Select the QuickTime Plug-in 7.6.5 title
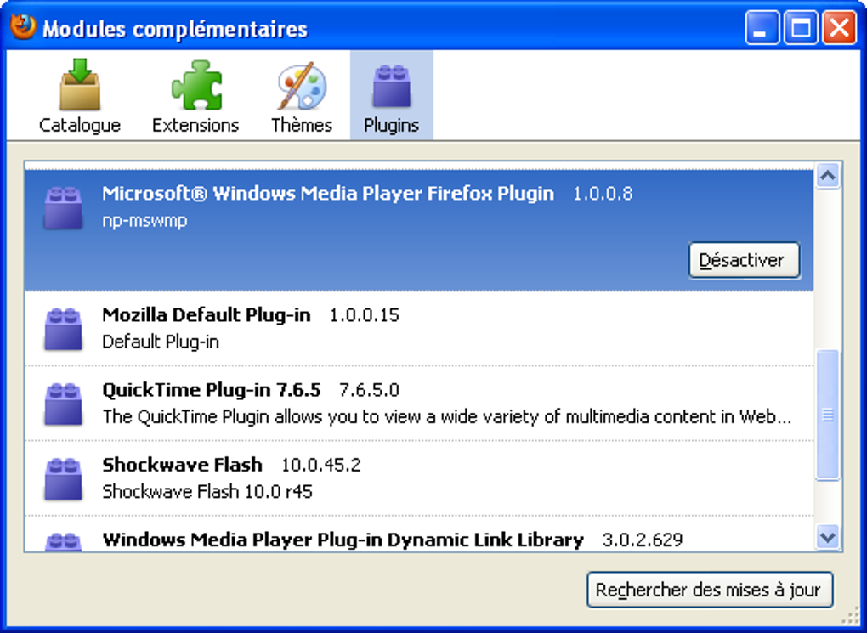The height and width of the screenshot is (633, 867). [x=211, y=390]
